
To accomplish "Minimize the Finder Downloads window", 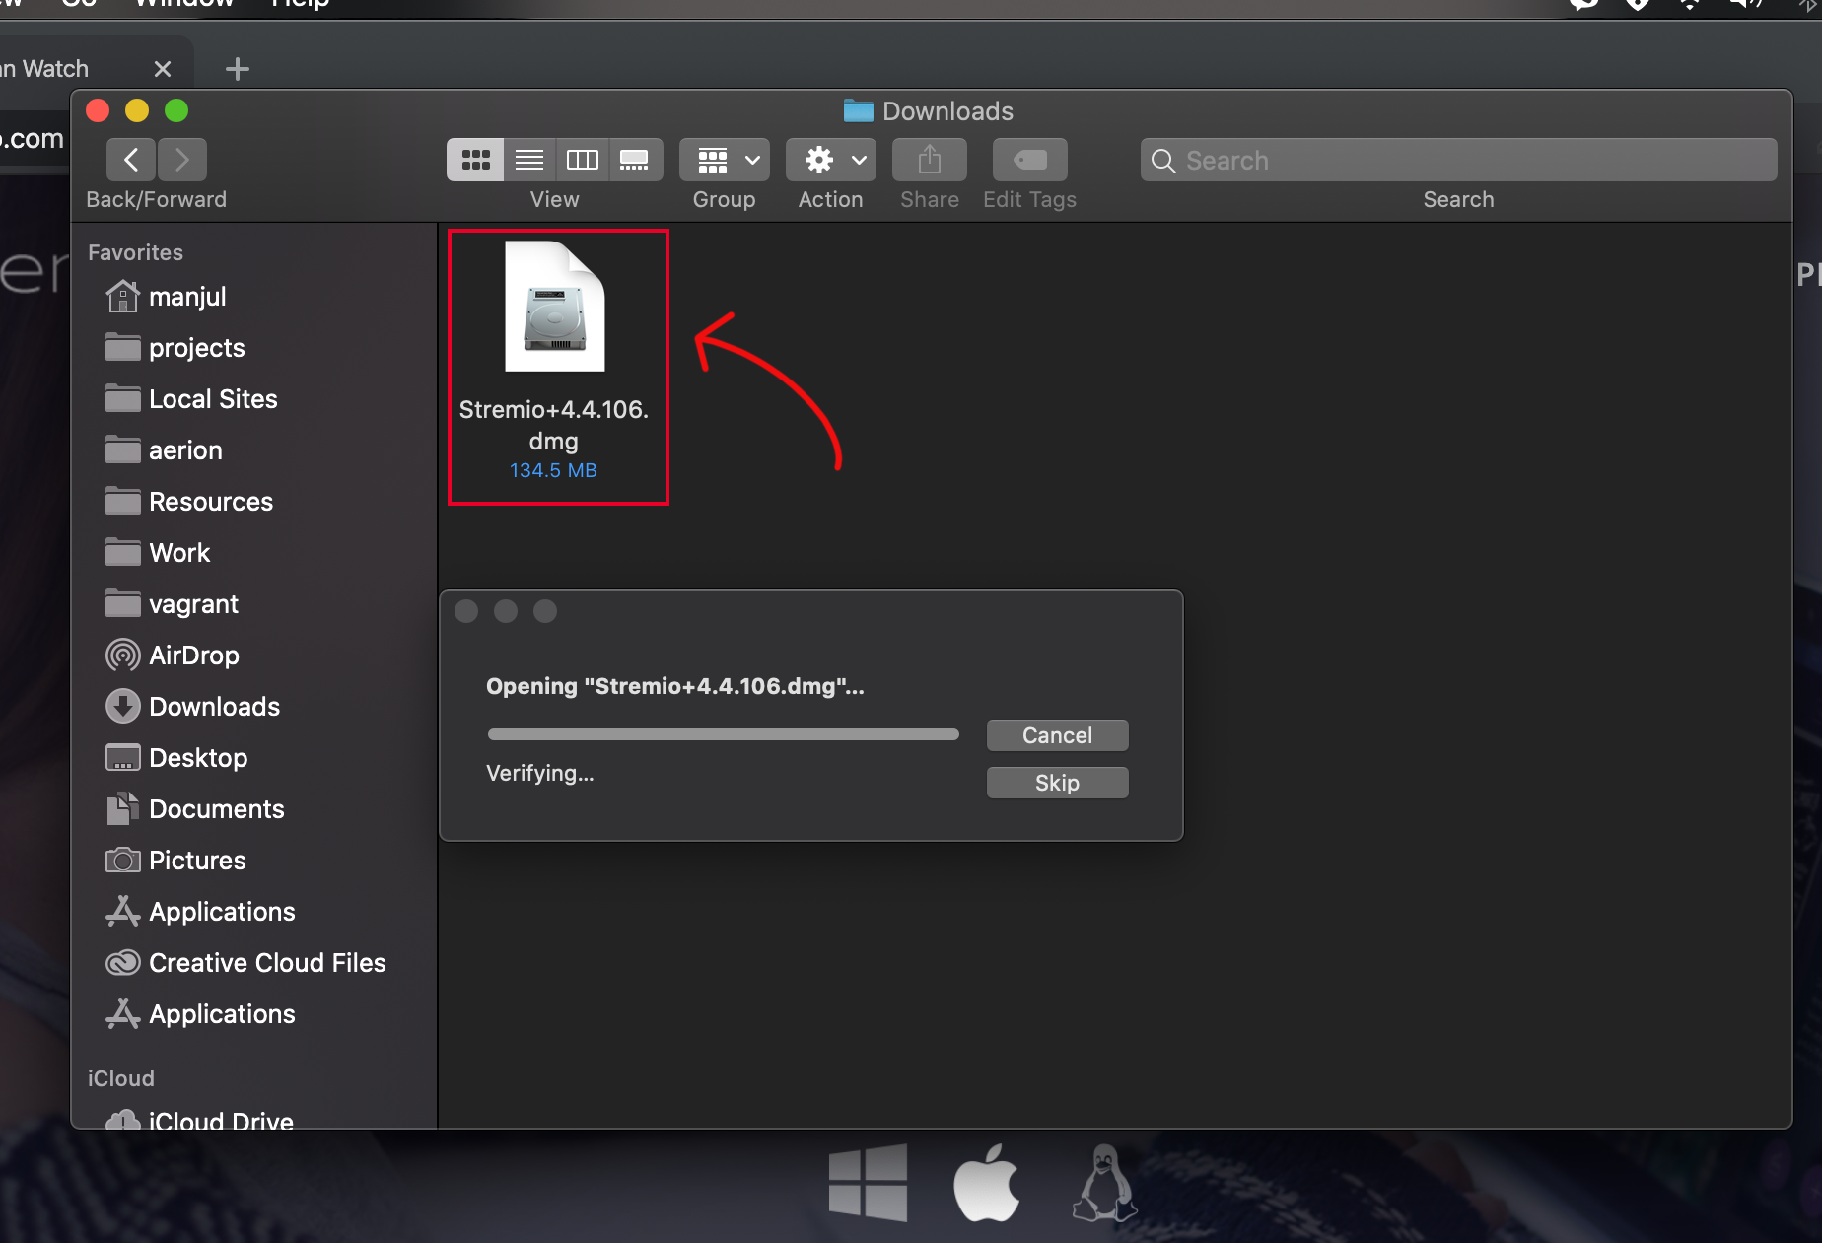I will point(137,110).
